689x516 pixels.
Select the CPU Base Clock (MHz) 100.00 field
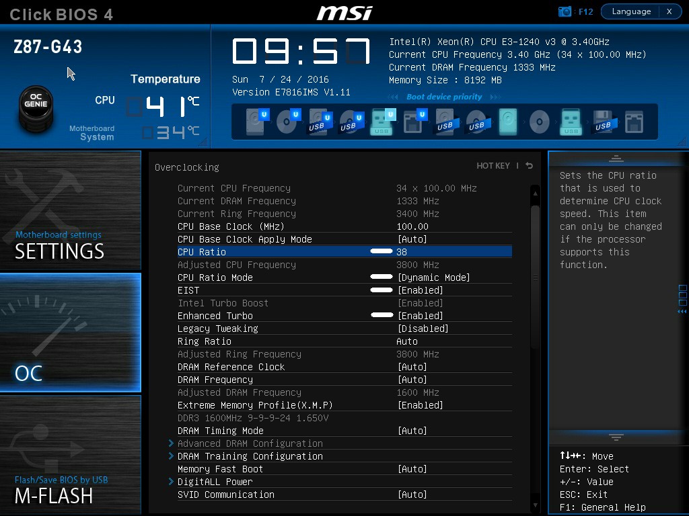(412, 227)
